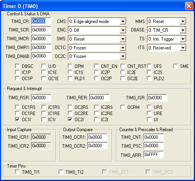
Task: Enable the URE checkbox
Action: click(149, 113)
